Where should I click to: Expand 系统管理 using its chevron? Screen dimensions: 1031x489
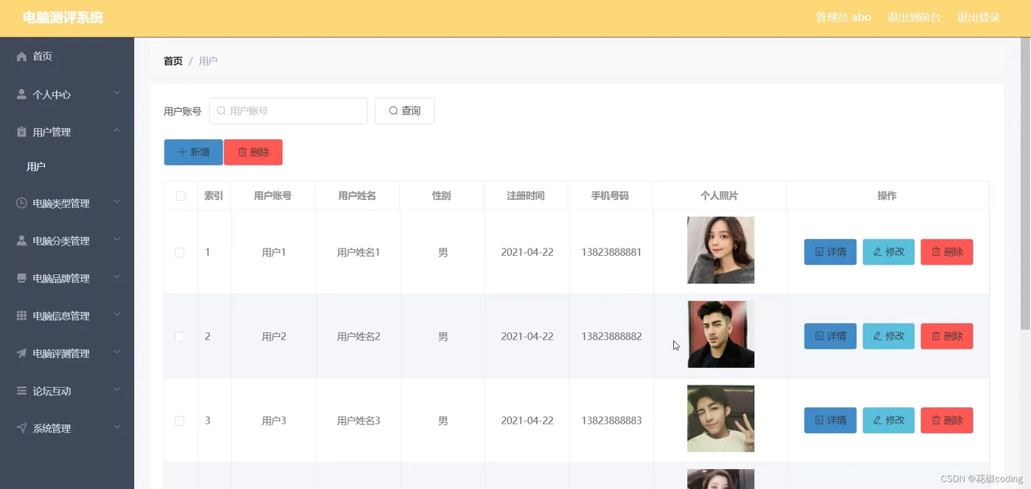(x=116, y=427)
